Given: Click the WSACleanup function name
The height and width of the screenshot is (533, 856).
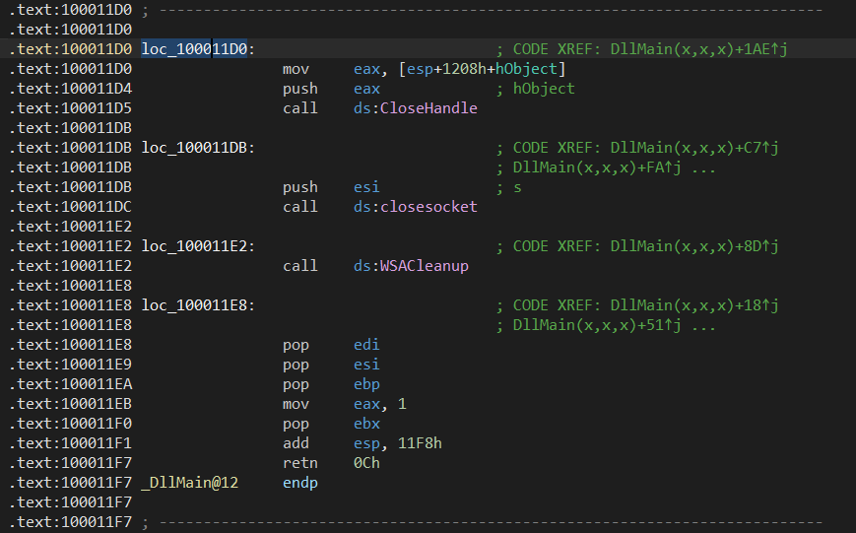Looking at the screenshot, I should [425, 266].
